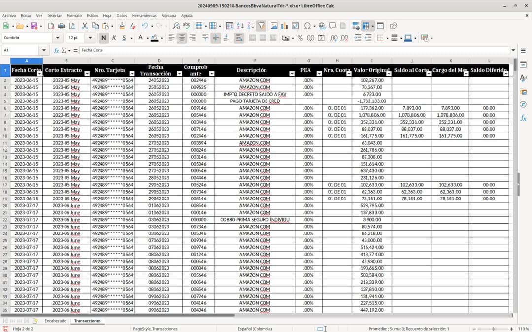Click the background color swatch icon
Image resolution: width=532 pixels, height=332 pixels.
[x=154, y=38]
